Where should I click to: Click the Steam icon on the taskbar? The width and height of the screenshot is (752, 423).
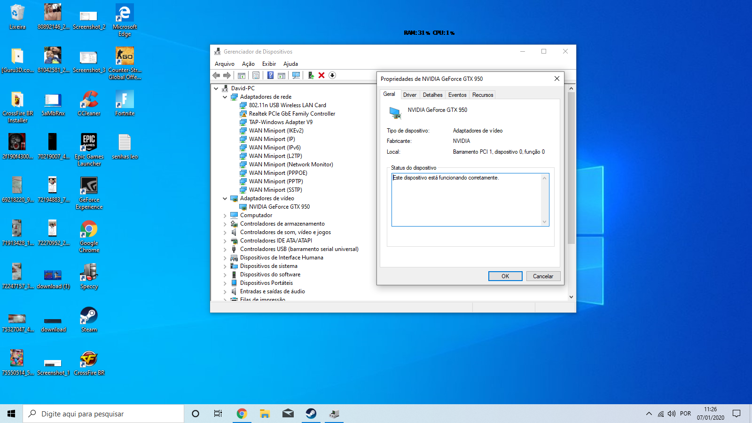click(311, 414)
